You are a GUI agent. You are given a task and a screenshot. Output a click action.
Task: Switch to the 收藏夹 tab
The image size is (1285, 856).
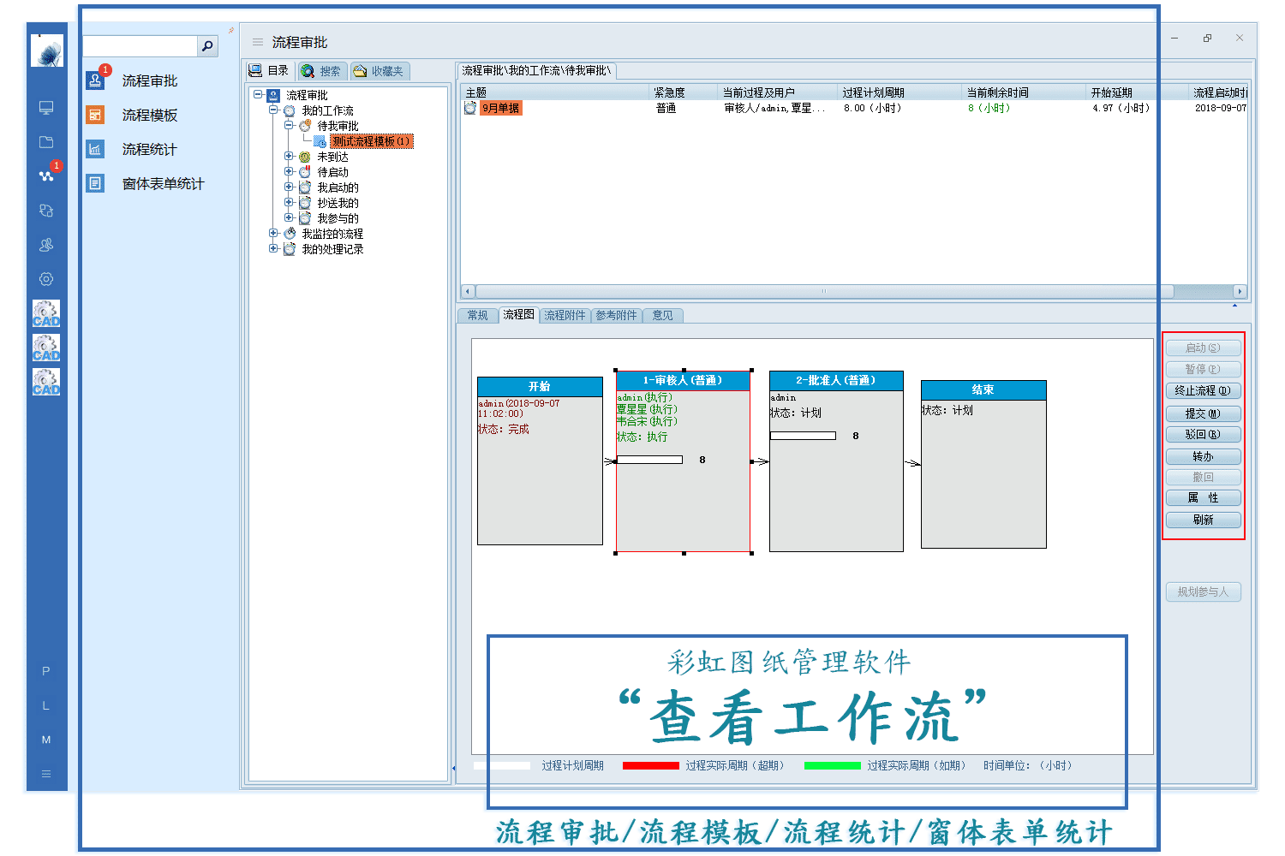click(379, 71)
